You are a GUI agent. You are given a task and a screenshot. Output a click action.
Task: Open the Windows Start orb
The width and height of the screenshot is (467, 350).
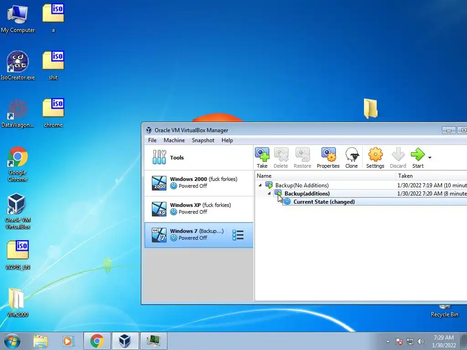12,341
